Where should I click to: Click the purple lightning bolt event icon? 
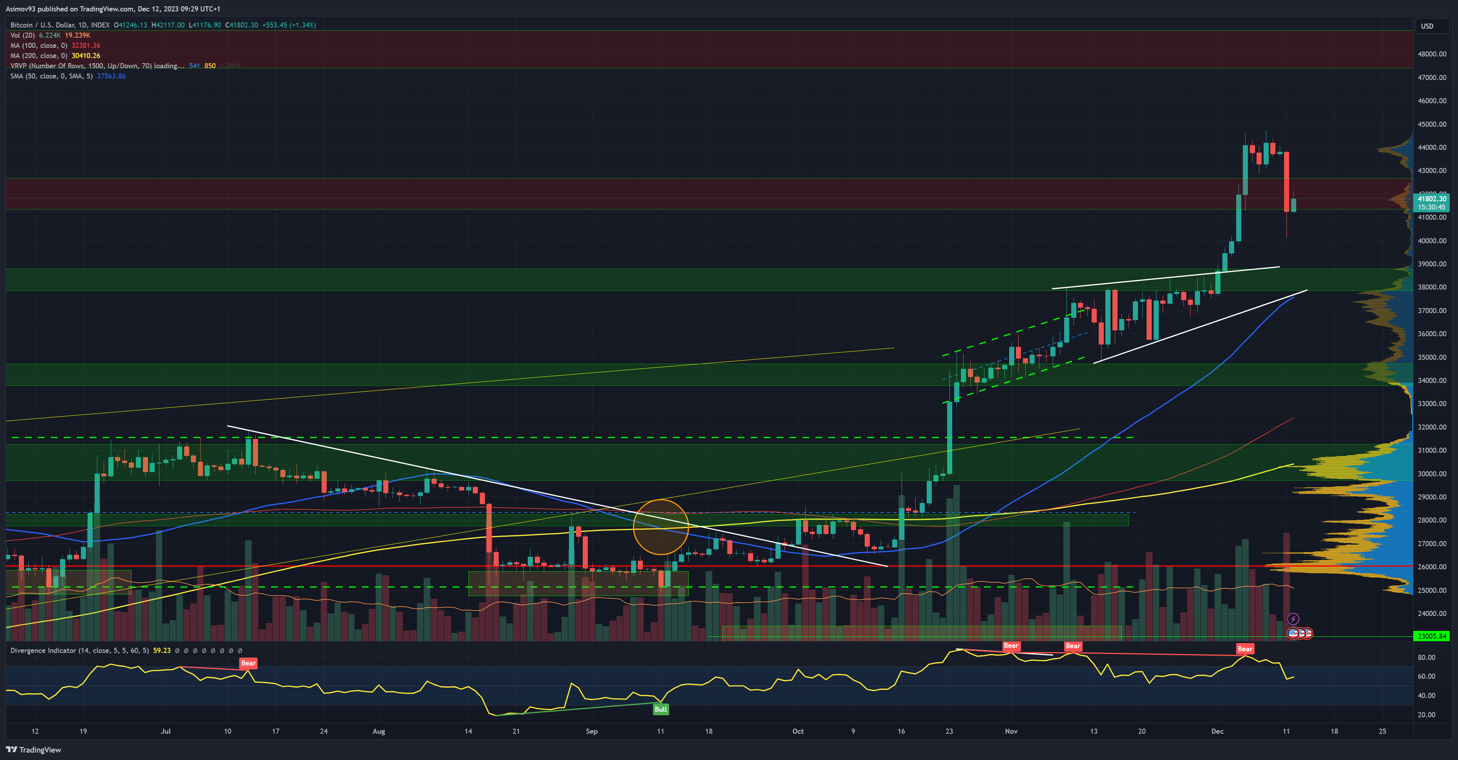1293,619
